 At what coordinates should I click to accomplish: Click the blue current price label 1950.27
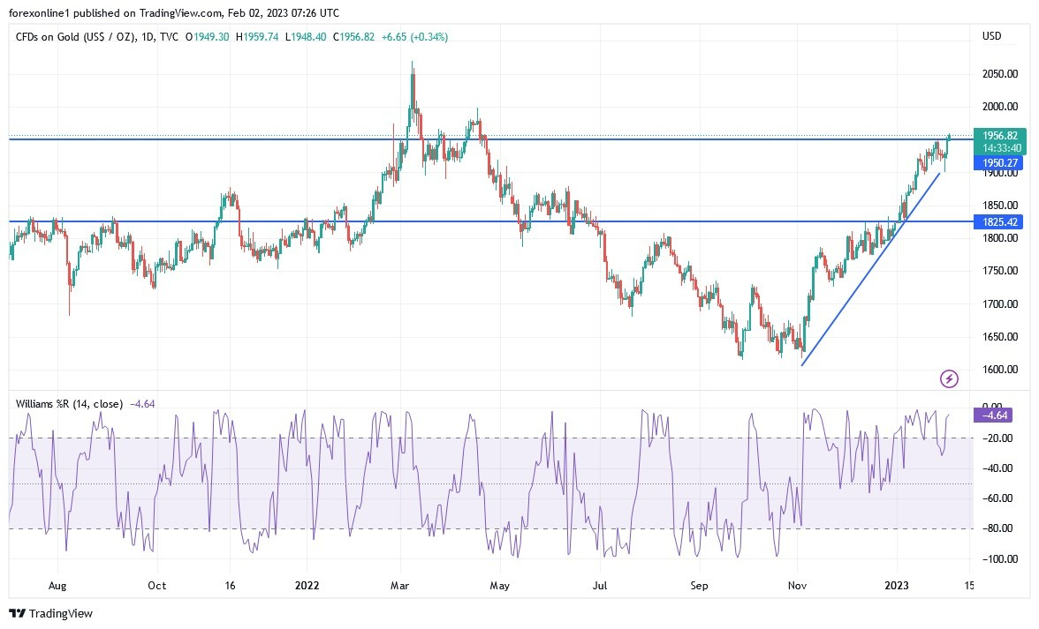[999, 162]
